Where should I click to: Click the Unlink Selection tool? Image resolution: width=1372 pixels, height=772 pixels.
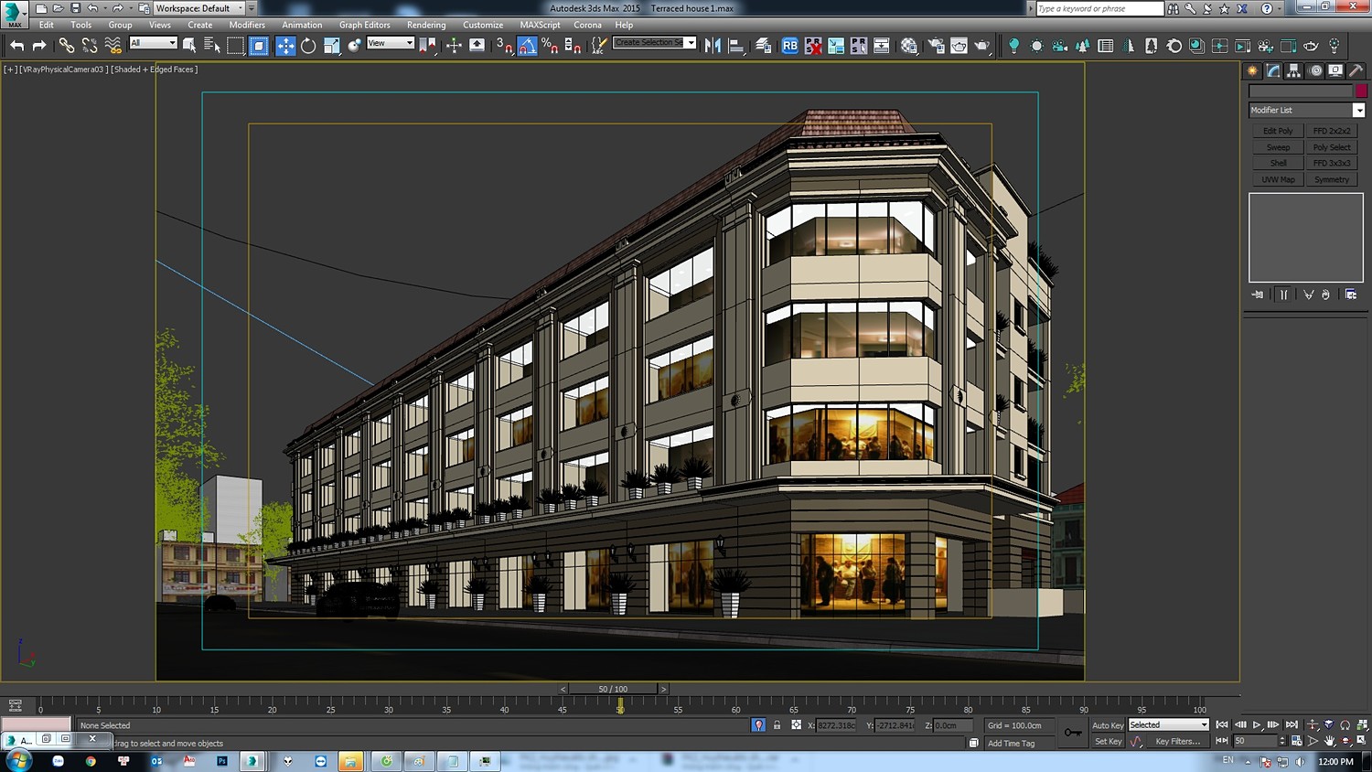click(89, 45)
